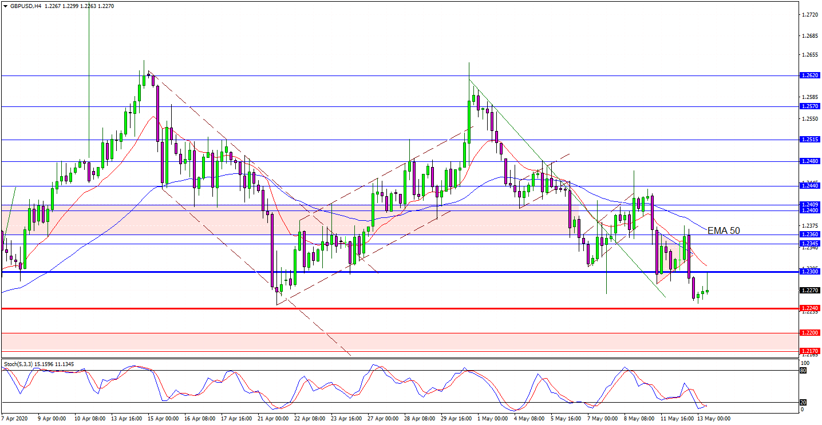Image resolution: width=822 pixels, height=425 pixels.
Task: Click the 9 Apr 00:00 time label
Action: (52, 418)
